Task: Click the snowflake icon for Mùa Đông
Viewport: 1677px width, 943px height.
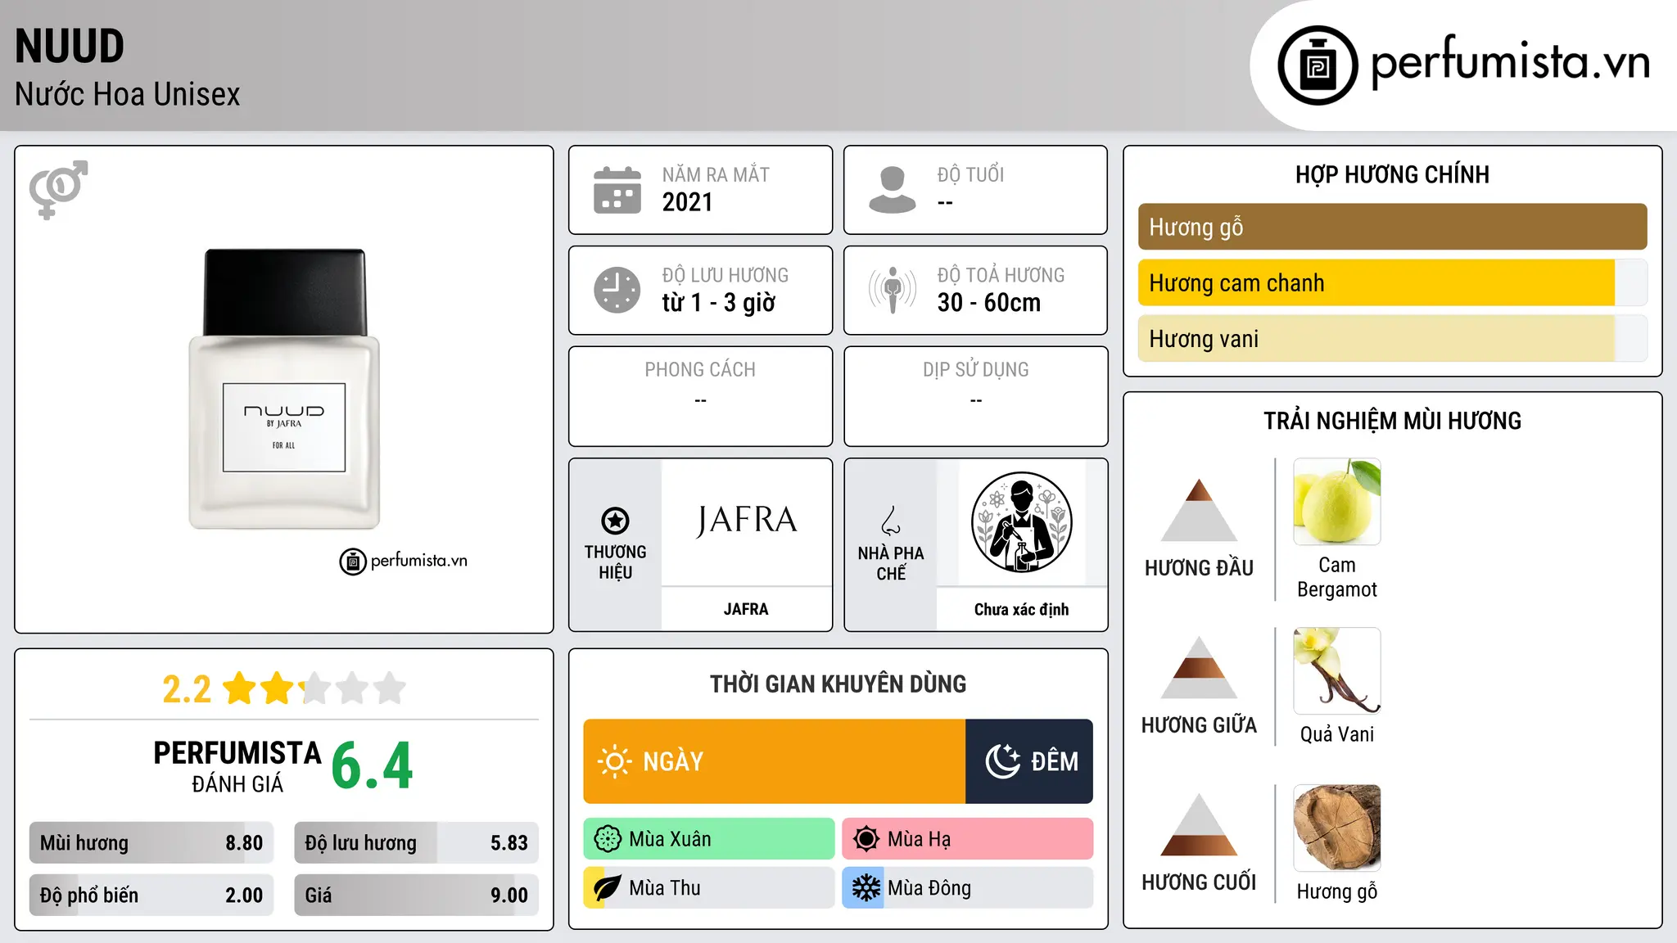Action: pos(866,888)
